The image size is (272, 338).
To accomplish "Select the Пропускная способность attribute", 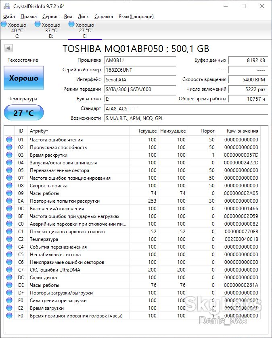I will pyautogui.click(x=132, y=147).
